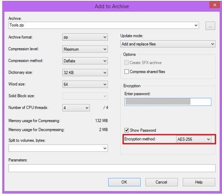Expand the Update mode dropdown
The height and width of the screenshot is (194, 222).
[168, 44]
